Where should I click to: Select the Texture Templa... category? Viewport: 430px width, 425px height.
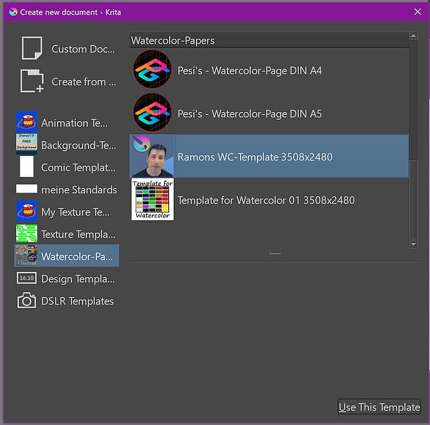[x=78, y=234]
